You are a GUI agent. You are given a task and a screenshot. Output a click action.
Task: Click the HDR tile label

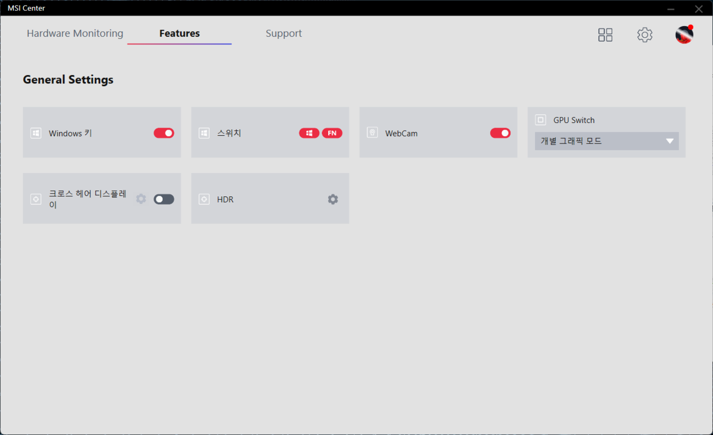pos(225,199)
